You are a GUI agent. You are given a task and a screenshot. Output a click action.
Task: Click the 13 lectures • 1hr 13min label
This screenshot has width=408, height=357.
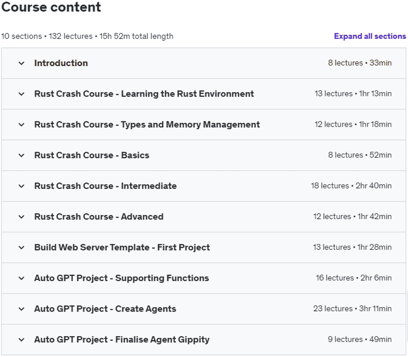[353, 94]
